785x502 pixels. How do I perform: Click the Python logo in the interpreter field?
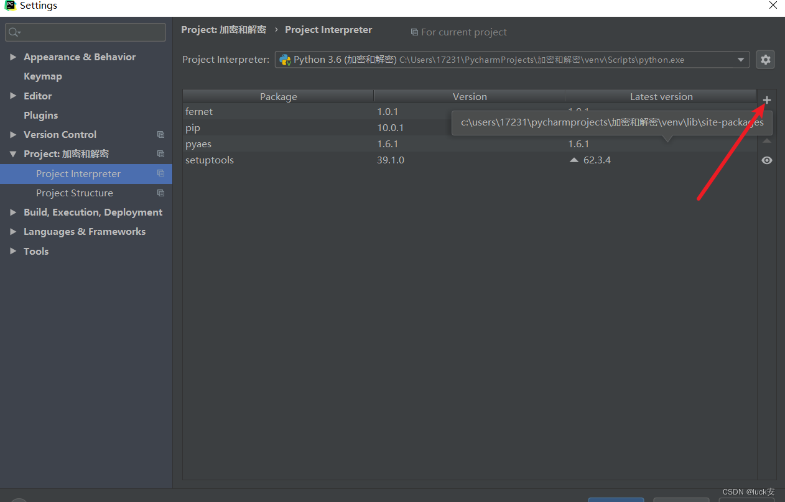[x=285, y=60]
